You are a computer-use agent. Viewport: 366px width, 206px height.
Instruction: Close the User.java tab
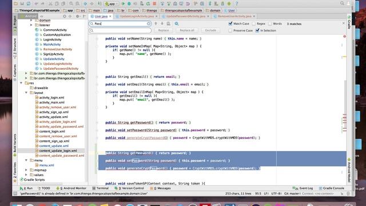[x=110, y=17]
